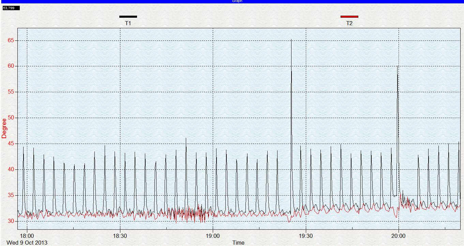
Task: Click the 19:30 time tick label
Action: (306, 236)
